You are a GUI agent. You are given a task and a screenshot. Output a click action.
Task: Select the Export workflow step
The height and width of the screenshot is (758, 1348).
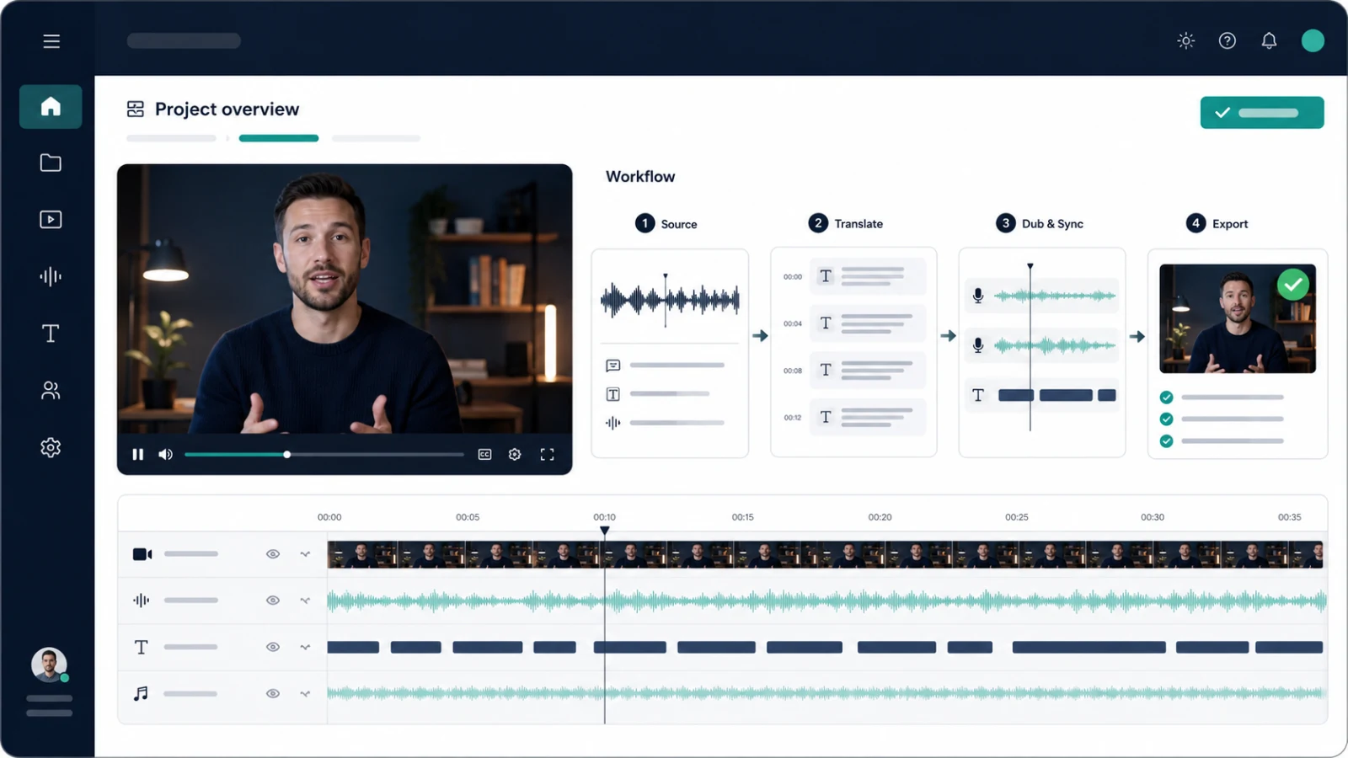(x=1217, y=223)
